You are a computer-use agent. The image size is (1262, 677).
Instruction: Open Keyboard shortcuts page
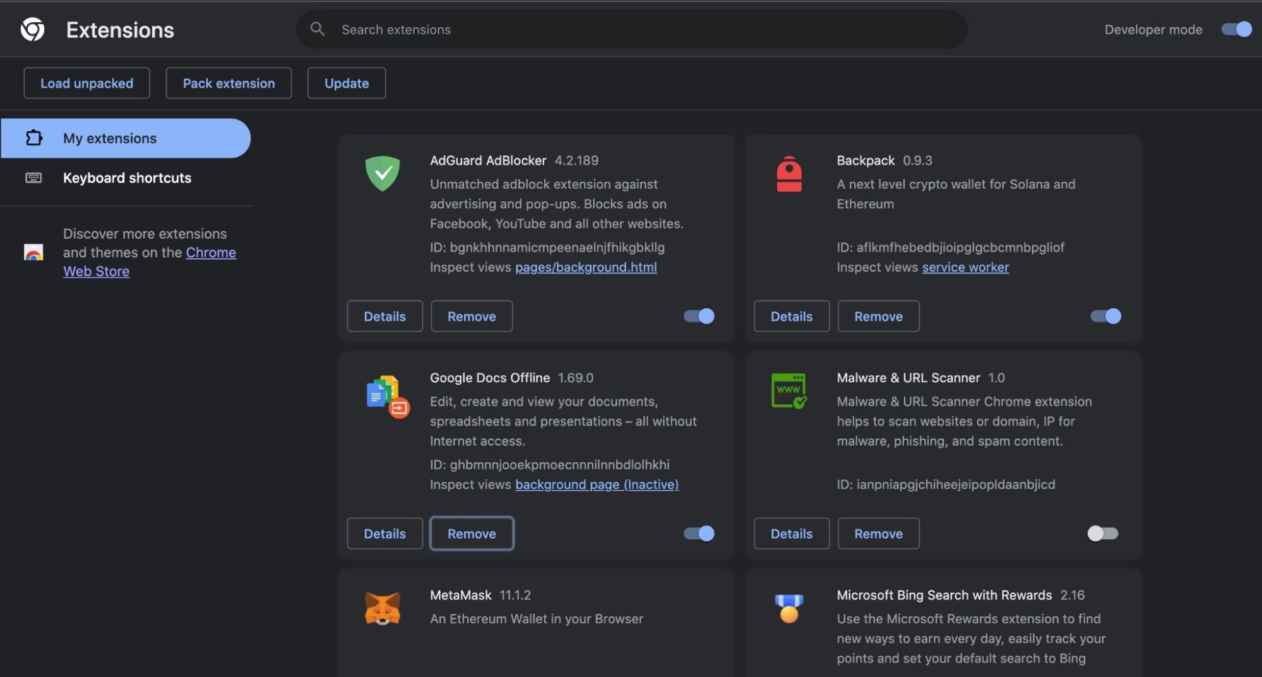126,177
